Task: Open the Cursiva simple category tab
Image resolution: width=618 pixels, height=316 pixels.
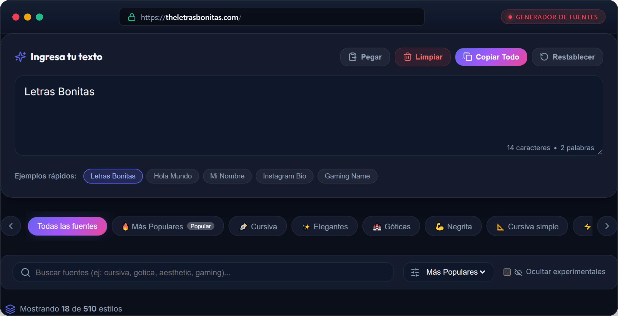Action: click(527, 226)
